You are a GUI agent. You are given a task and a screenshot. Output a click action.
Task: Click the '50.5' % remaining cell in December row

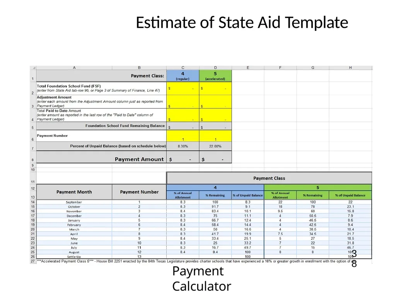point(312,216)
